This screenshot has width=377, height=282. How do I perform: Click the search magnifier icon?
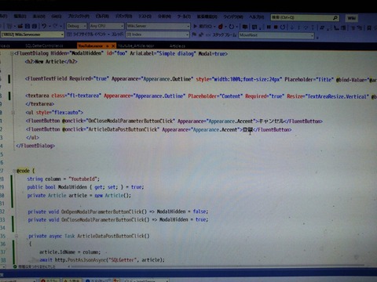[335, 18]
